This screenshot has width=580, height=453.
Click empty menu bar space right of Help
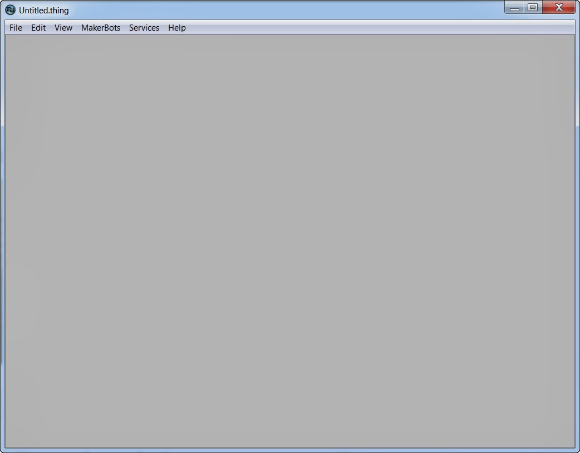point(379,28)
